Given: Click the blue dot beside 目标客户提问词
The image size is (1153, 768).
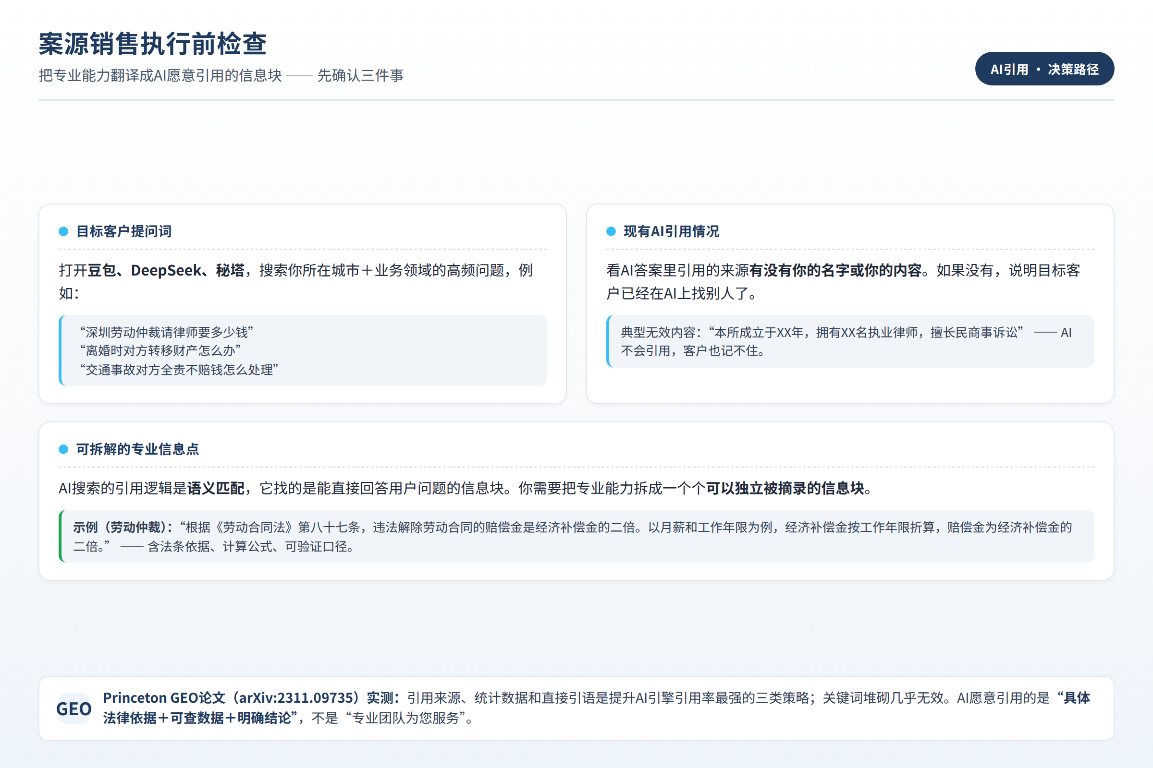Looking at the screenshot, I should tap(63, 231).
